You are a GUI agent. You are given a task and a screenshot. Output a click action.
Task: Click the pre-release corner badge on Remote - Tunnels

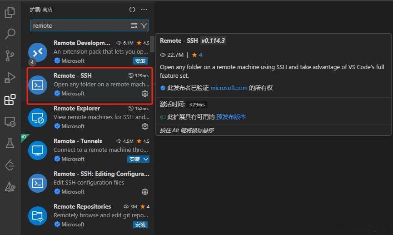[24, 137]
